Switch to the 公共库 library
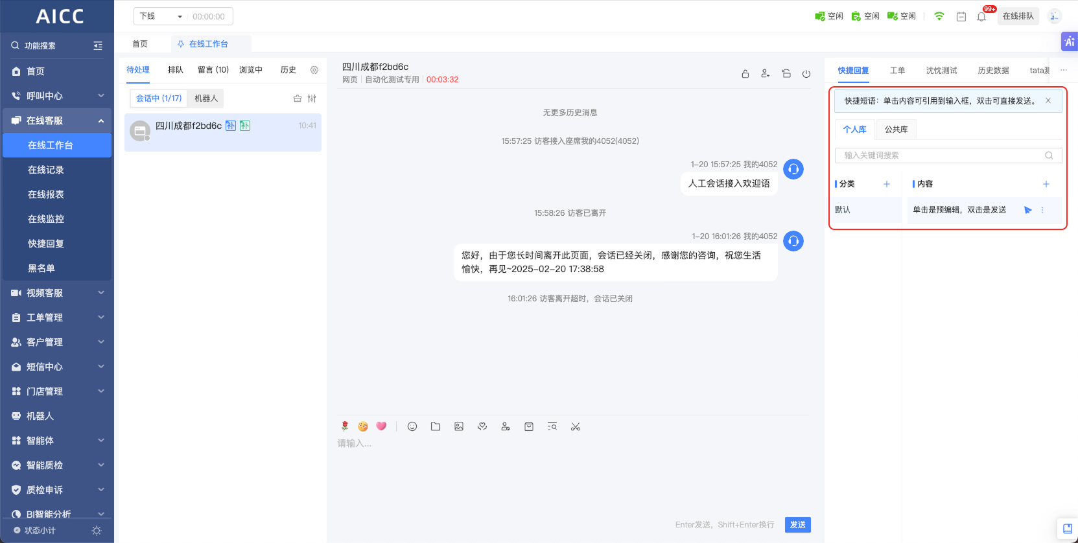 tap(896, 130)
